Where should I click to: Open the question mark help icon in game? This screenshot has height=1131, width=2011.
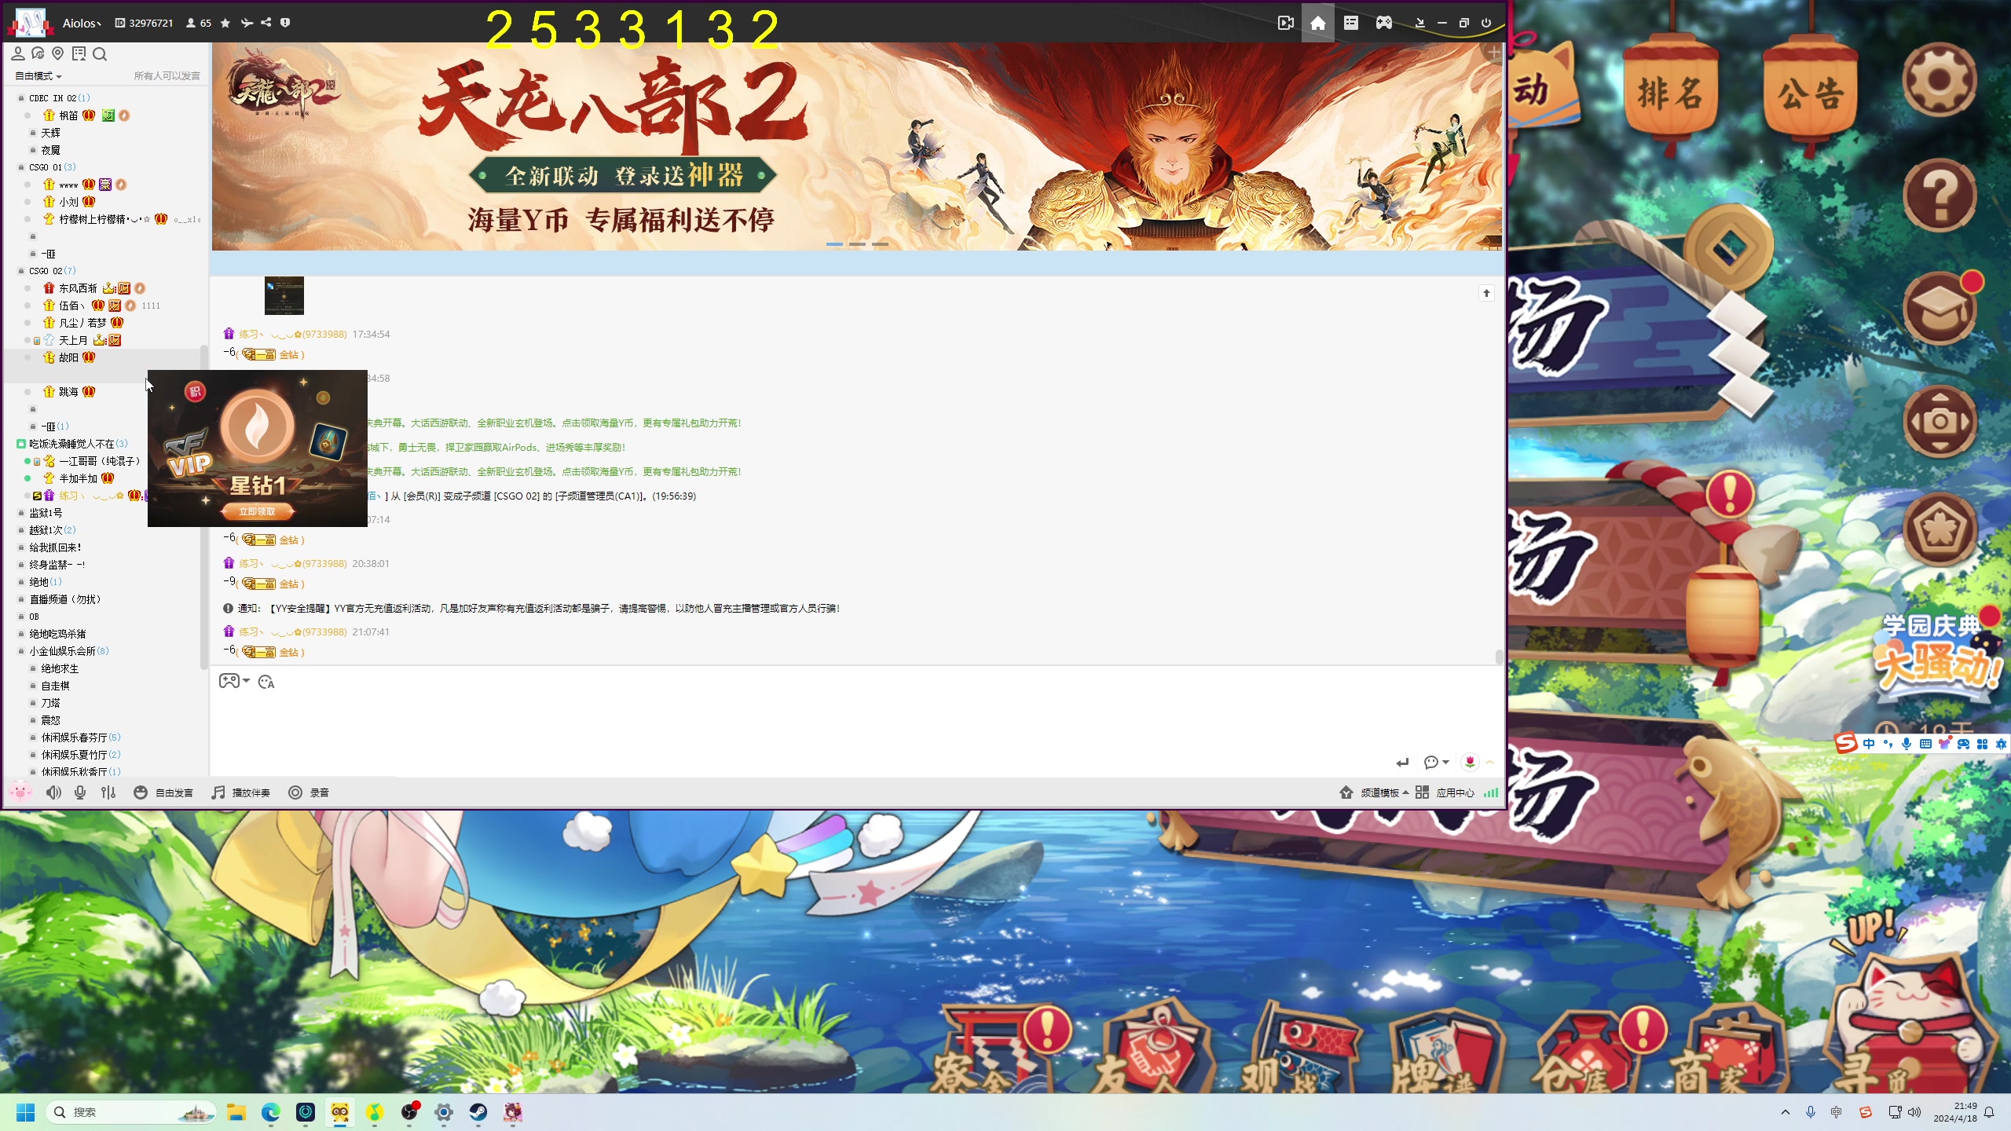pyautogui.click(x=1940, y=194)
